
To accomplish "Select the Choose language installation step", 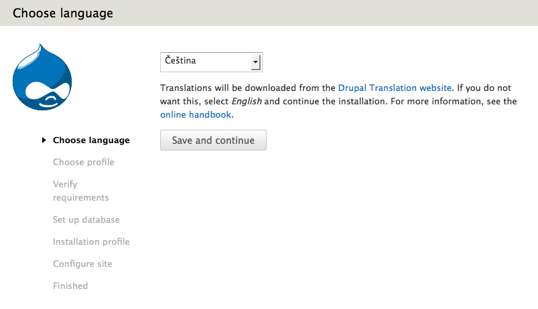I will [91, 140].
